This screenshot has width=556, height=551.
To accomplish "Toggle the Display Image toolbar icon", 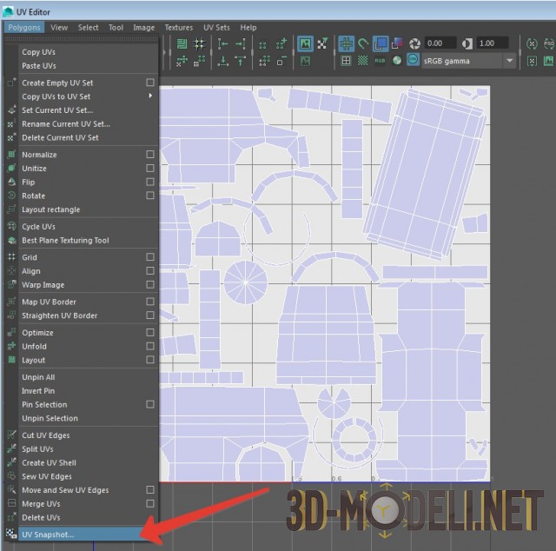I will [305, 43].
